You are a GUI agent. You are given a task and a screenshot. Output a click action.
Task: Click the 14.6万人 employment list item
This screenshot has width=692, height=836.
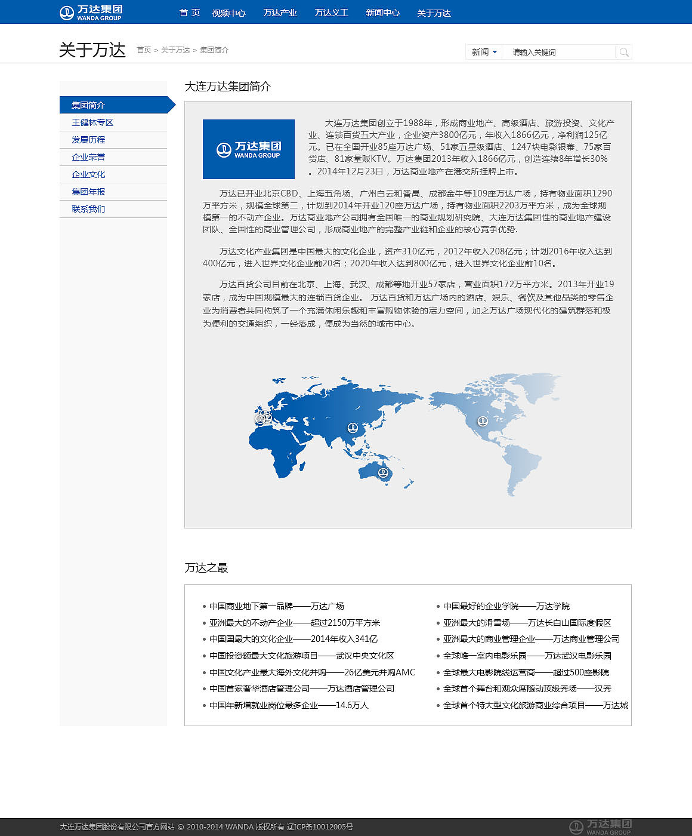pyautogui.click(x=289, y=705)
